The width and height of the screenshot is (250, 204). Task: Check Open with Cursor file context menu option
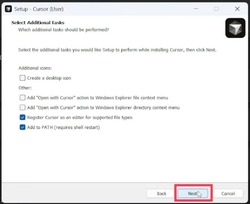[22, 98]
